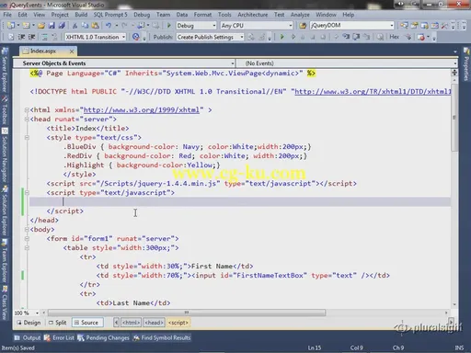Increase line indent using the indent icon

(x=31, y=37)
